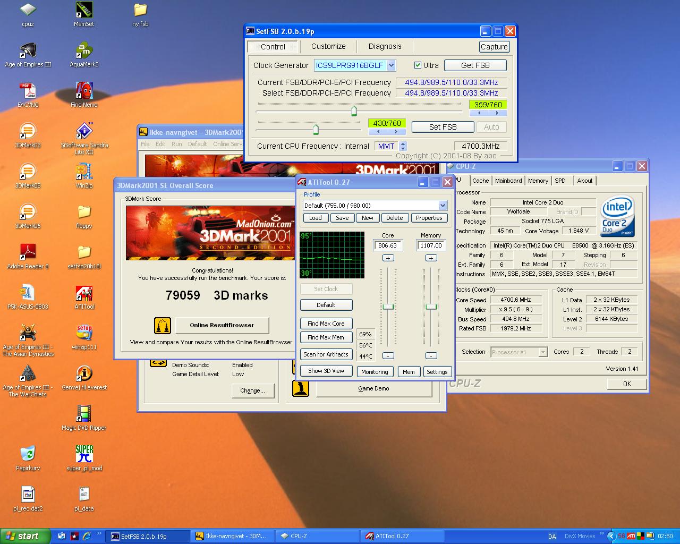Click the Get FSB button
This screenshot has width=680, height=544.
click(x=475, y=65)
